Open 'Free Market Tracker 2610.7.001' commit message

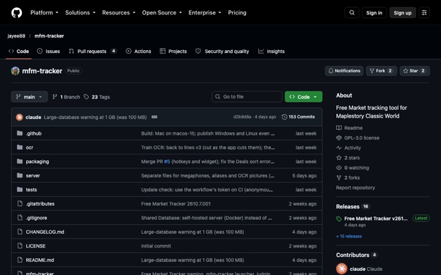coord(176,203)
